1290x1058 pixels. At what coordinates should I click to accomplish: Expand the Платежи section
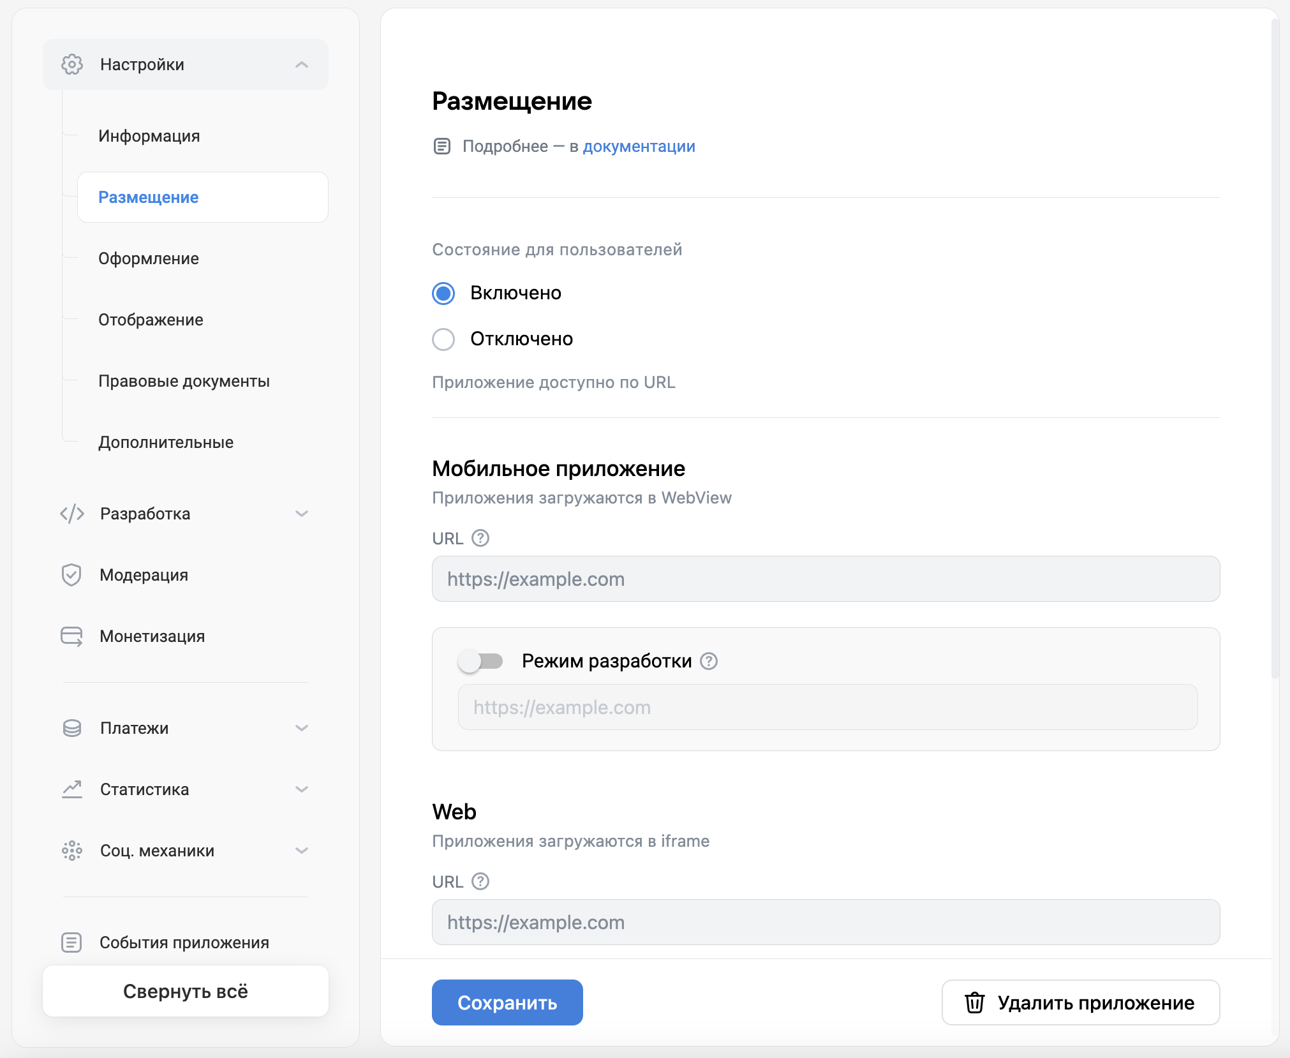[302, 728]
